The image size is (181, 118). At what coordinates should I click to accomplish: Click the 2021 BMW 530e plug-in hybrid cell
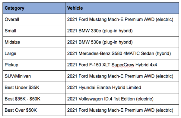coord(122,42)
